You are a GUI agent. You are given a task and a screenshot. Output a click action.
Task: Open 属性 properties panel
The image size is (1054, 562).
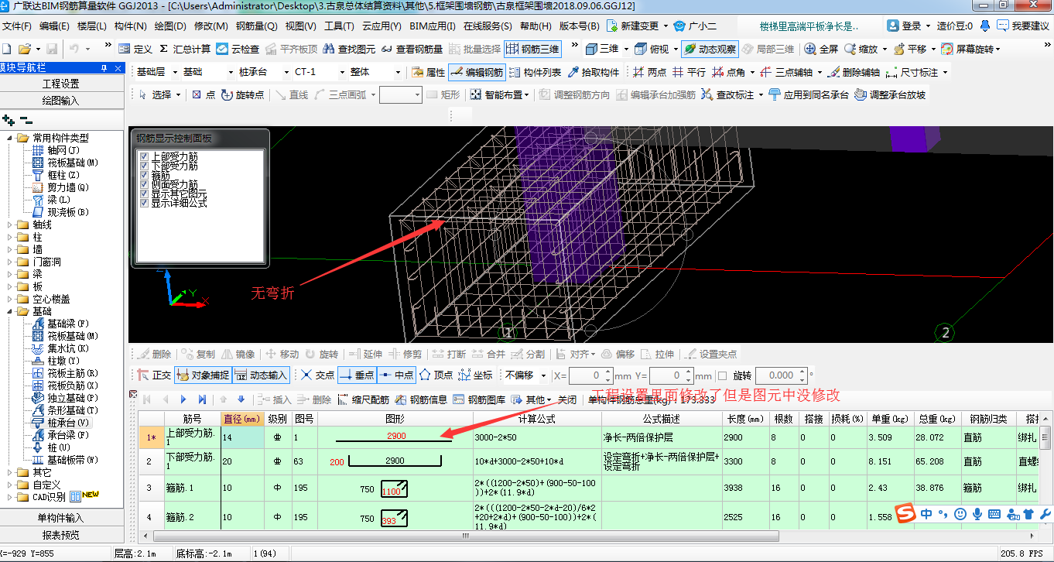coord(428,72)
